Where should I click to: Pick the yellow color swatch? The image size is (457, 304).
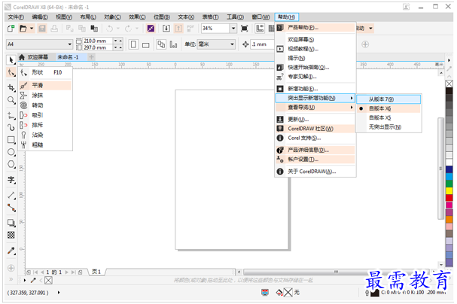tap(449, 190)
